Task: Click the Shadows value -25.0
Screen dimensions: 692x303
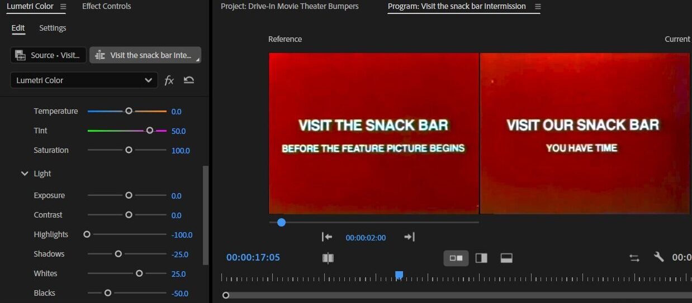Action: (179, 254)
